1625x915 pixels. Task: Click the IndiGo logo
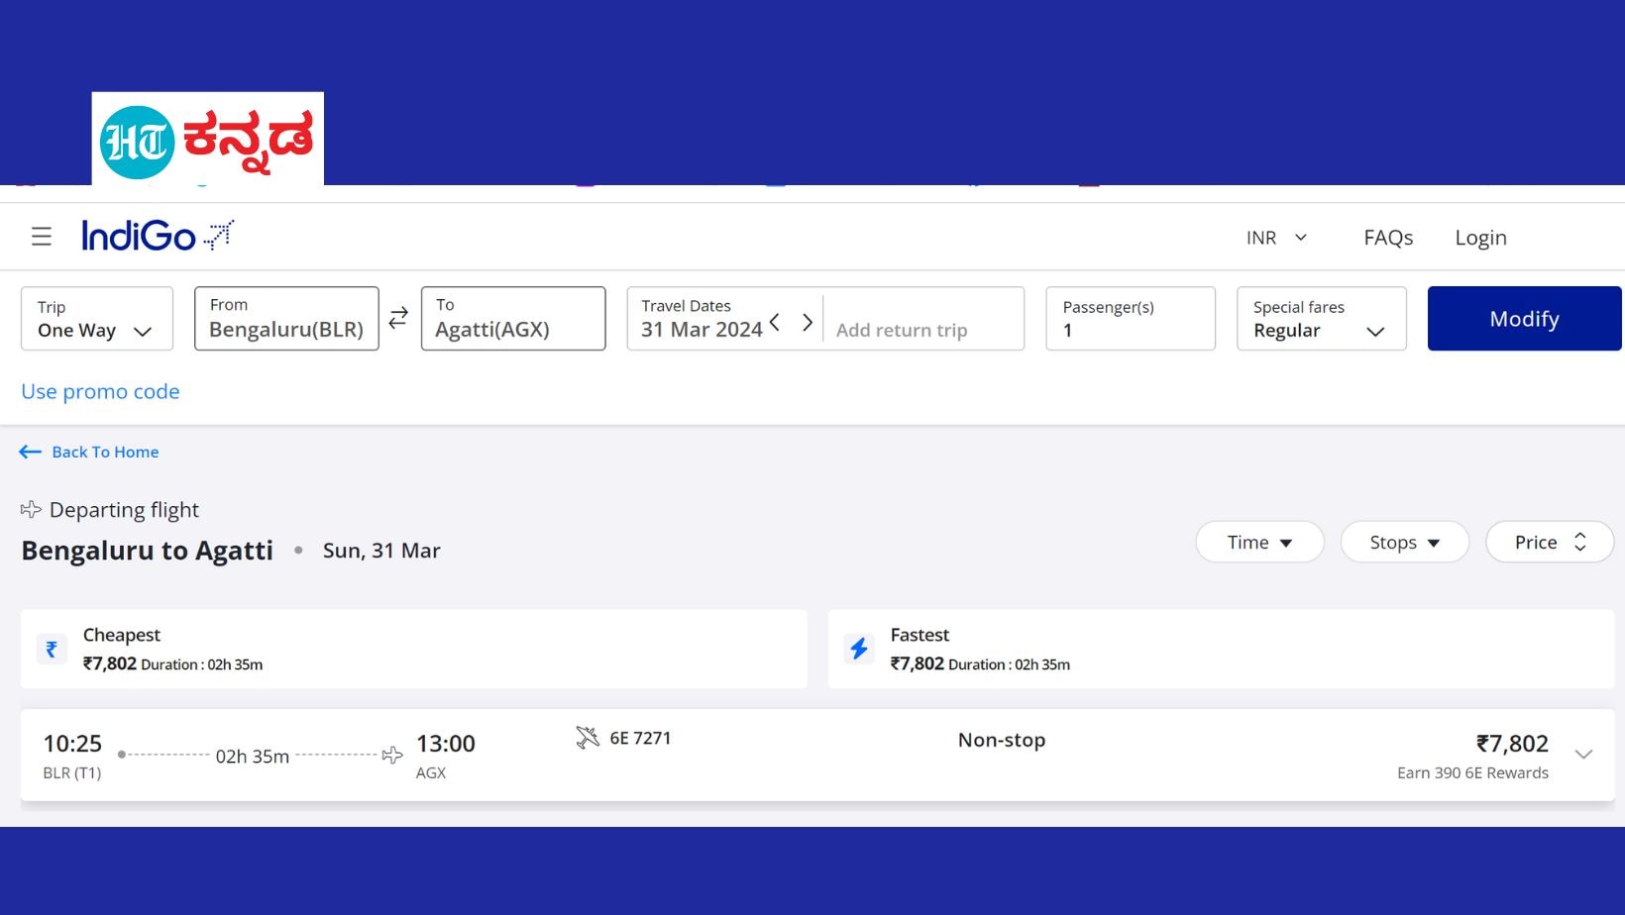click(158, 236)
